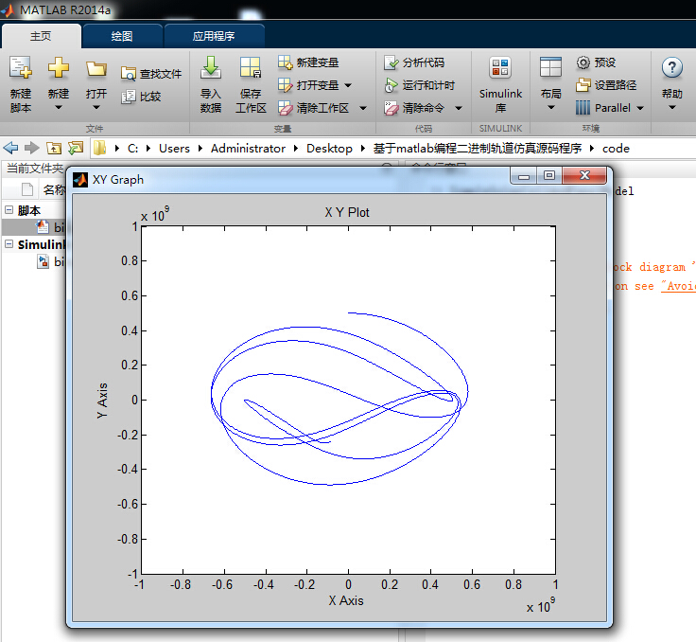696x642 pixels.
Task: Switch to the 主页 tab
Action: coord(41,36)
